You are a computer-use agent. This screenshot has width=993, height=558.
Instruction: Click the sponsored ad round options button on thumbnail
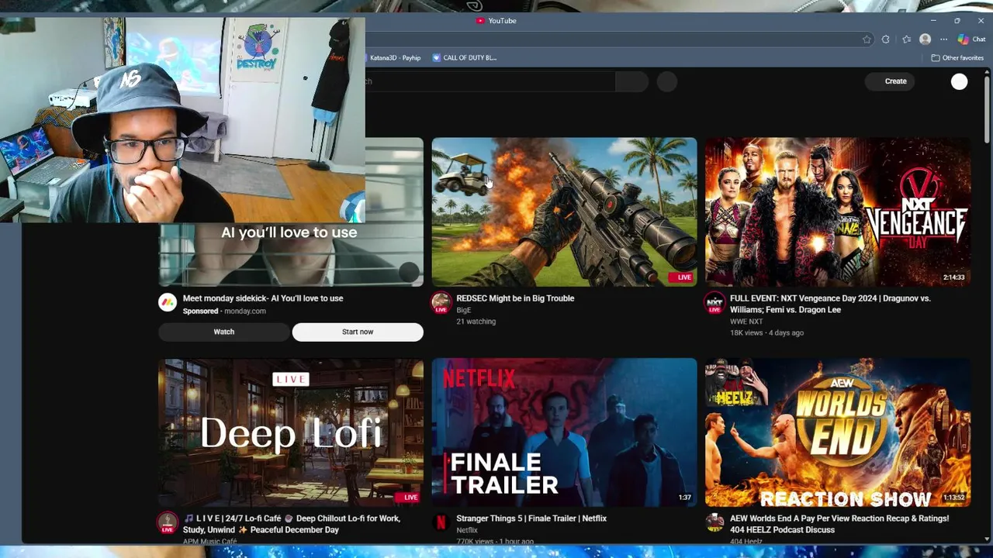pyautogui.click(x=410, y=272)
